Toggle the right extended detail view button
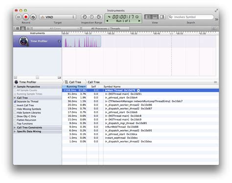 [x=162, y=17]
